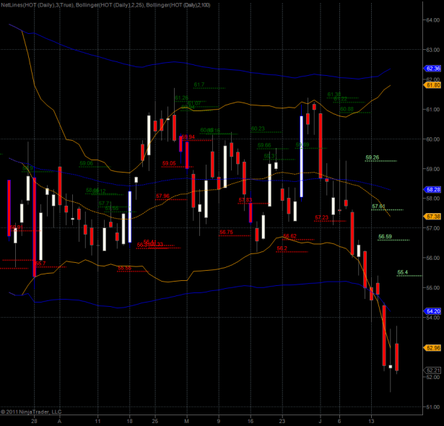Click the green 61.7 net line label

click(x=199, y=85)
